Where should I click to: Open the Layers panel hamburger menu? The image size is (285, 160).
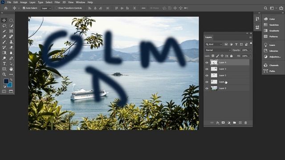250,37
